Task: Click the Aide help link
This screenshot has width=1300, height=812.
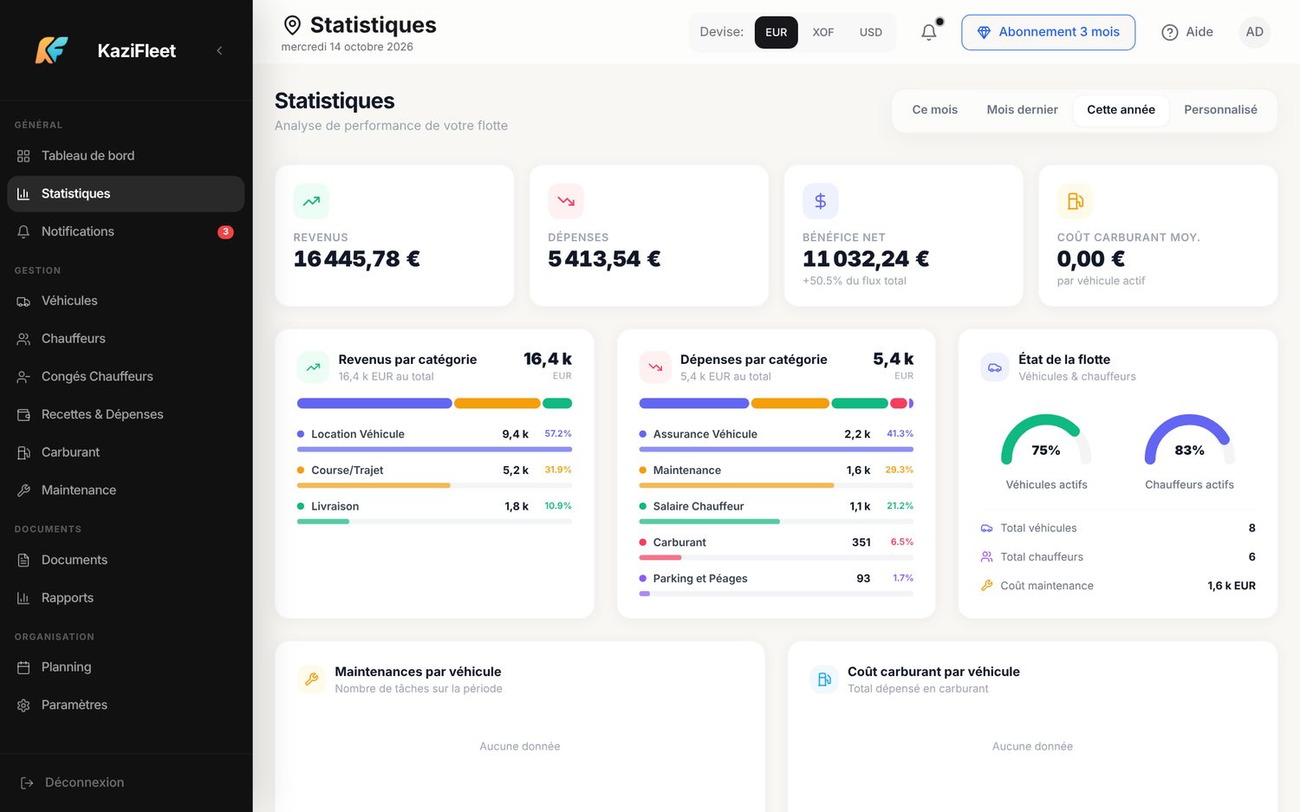Action: coord(1187,32)
